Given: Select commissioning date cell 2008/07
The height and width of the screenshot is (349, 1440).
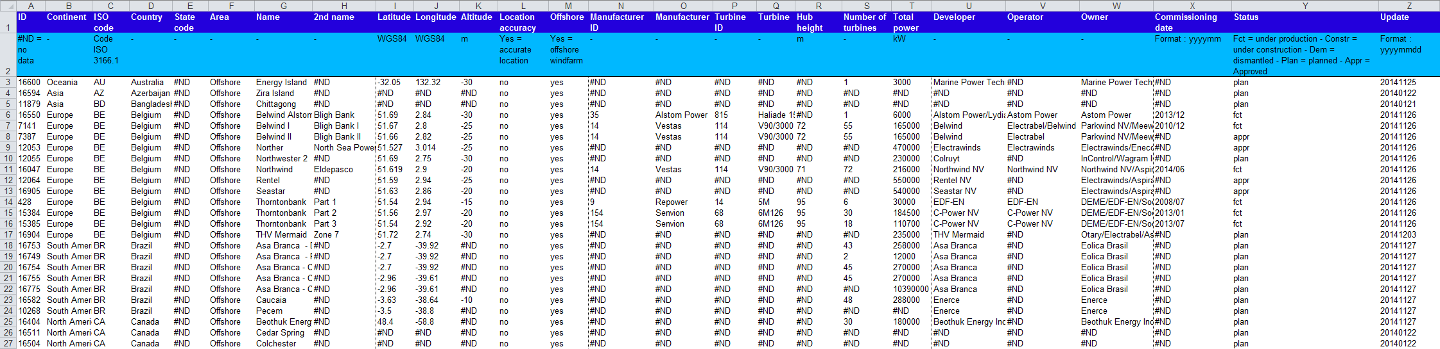Looking at the screenshot, I should coord(1192,202).
